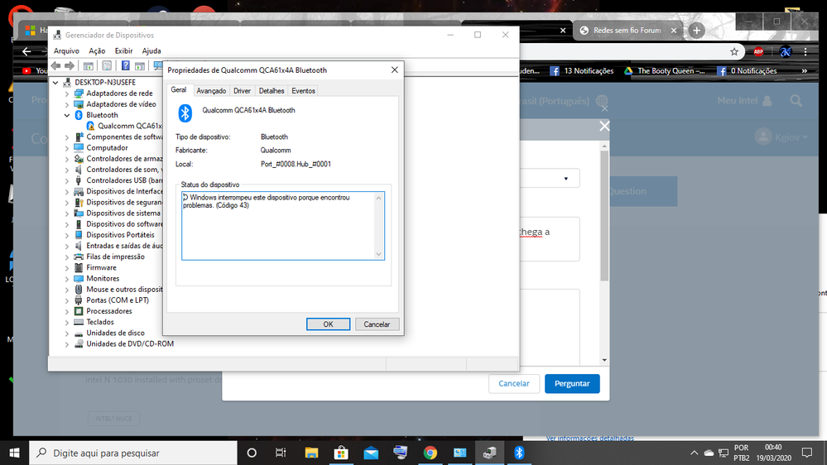
Task: Click the Filas de impressão printer icon
Action: (79, 256)
